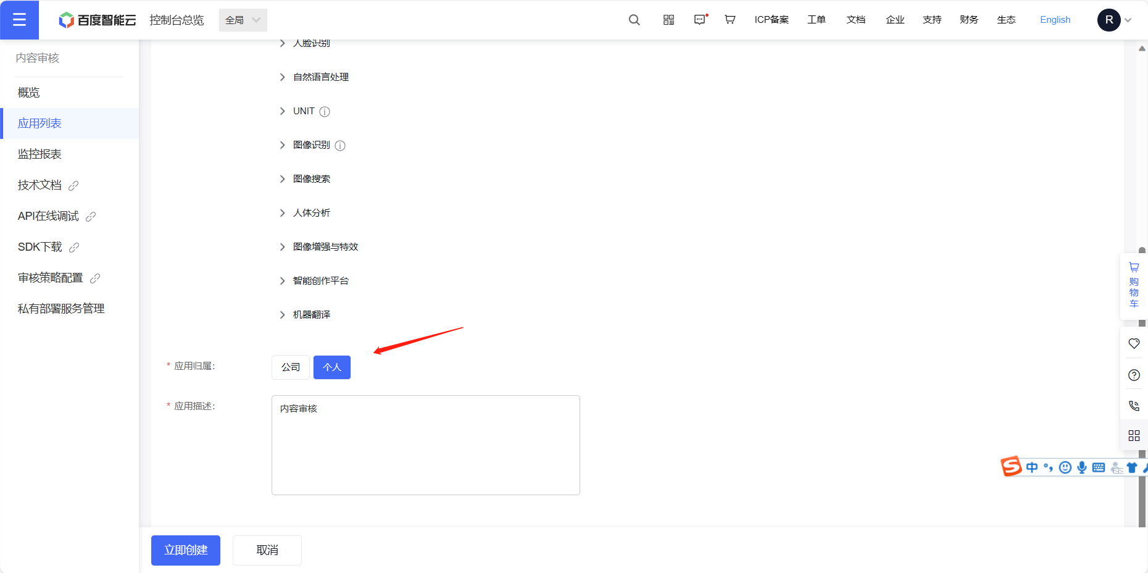This screenshot has width=1148, height=573.
Task: Expand the UNIT section chevron
Action: (x=282, y=111)
